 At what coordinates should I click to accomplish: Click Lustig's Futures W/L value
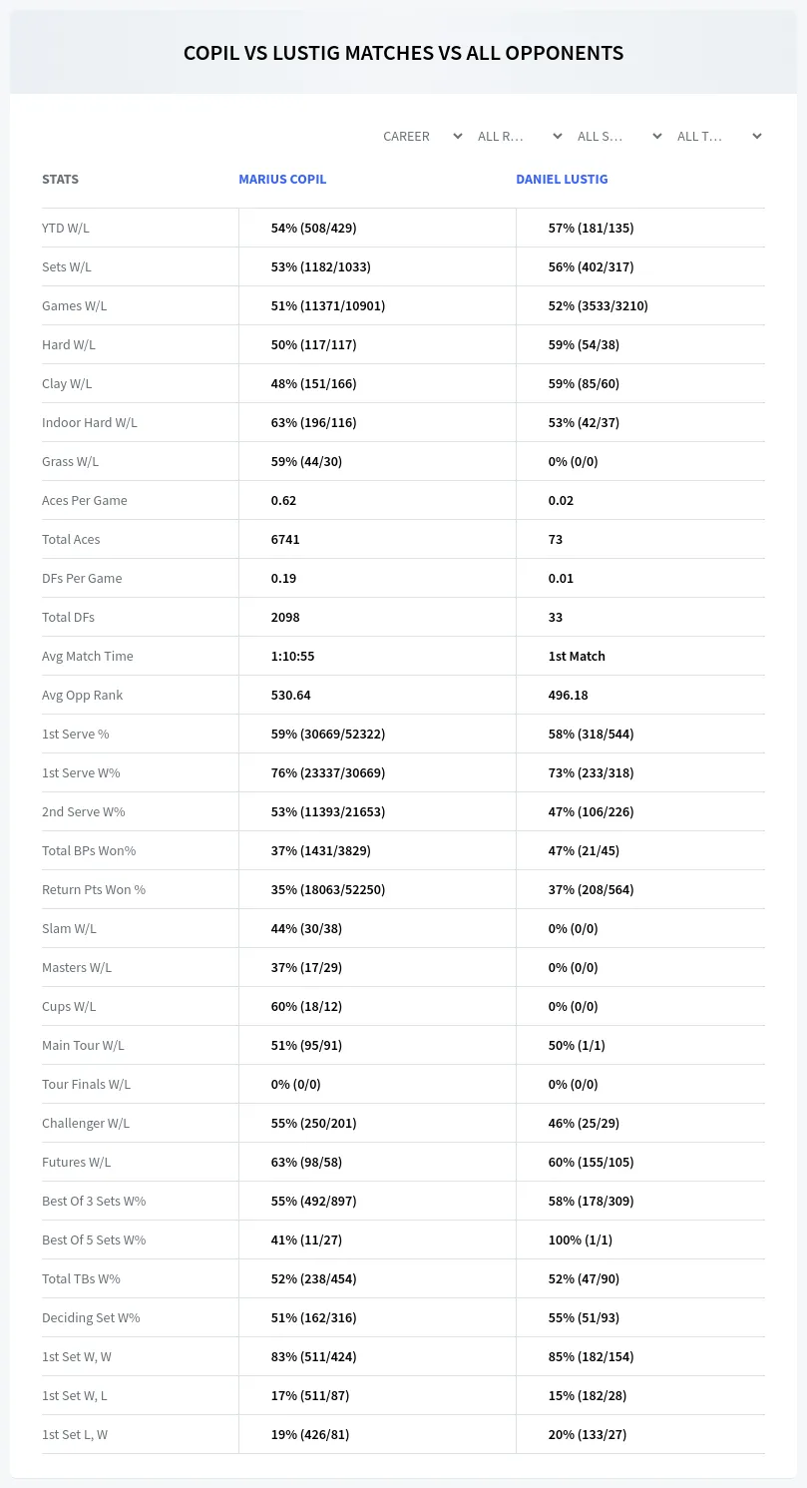click(592, 1162)
